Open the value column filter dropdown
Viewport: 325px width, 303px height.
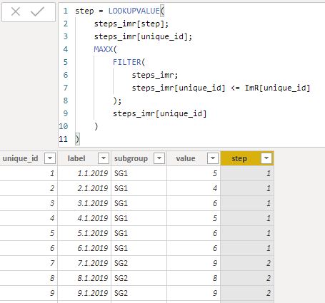[x=213, y=158]
